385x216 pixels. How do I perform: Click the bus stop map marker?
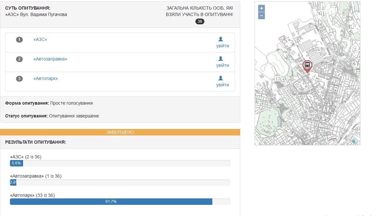pos(307,66)
